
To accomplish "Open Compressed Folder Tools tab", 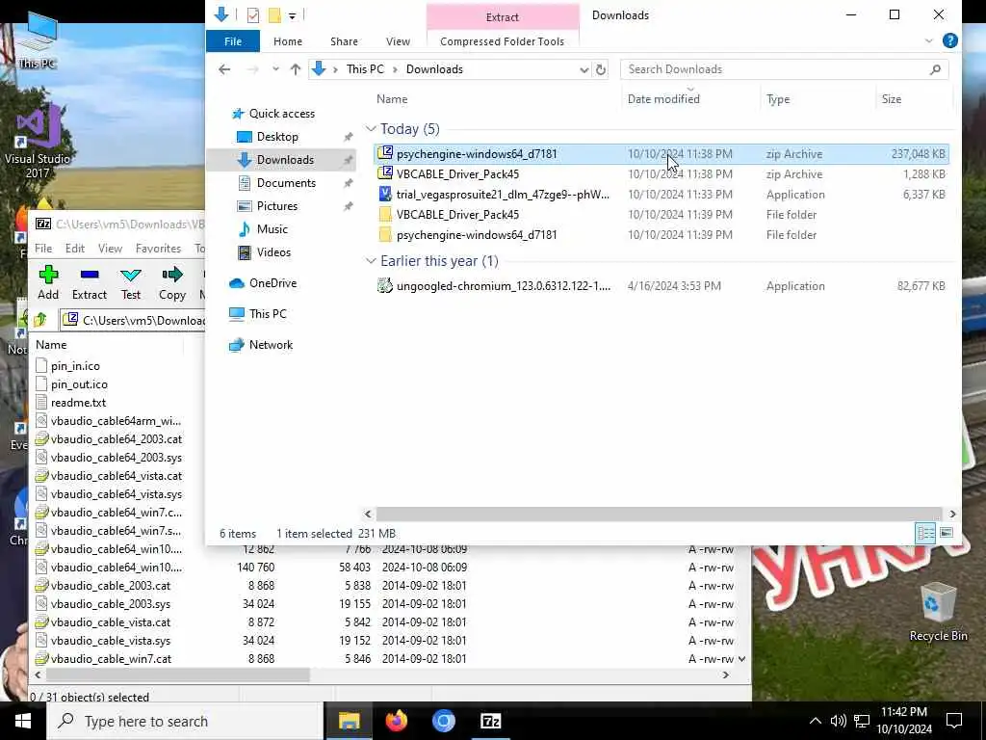I will [x=502, y=41].
